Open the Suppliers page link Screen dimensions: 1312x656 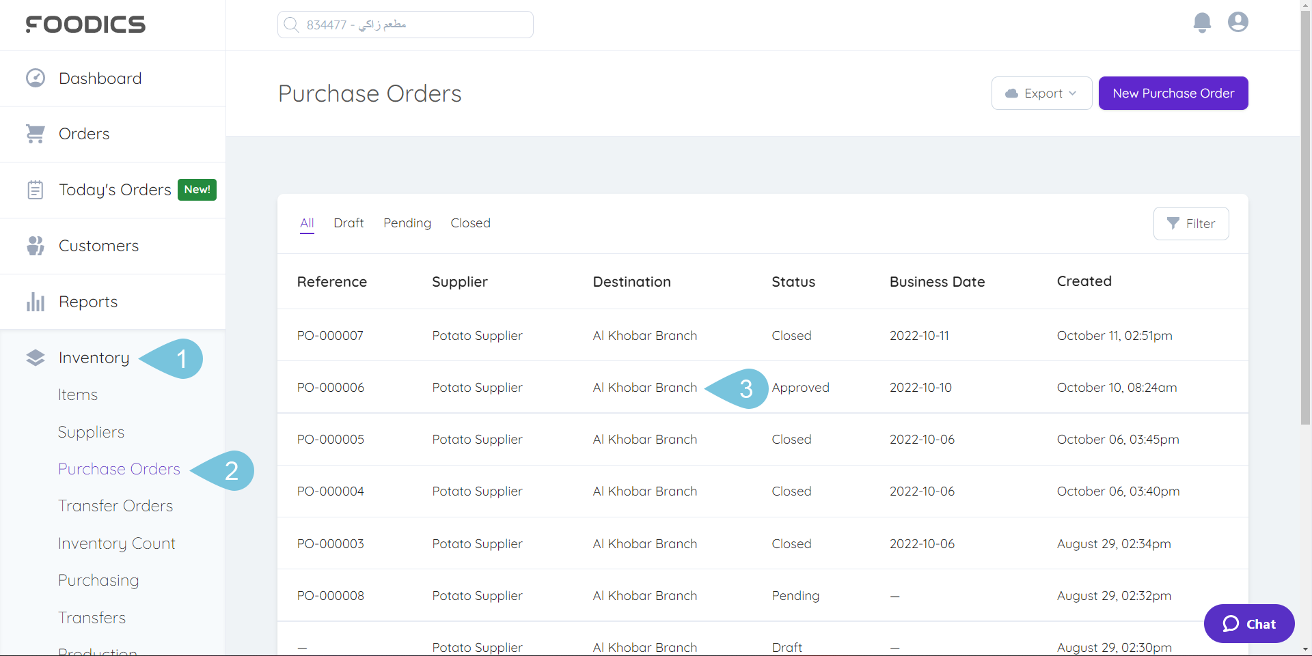91,431
